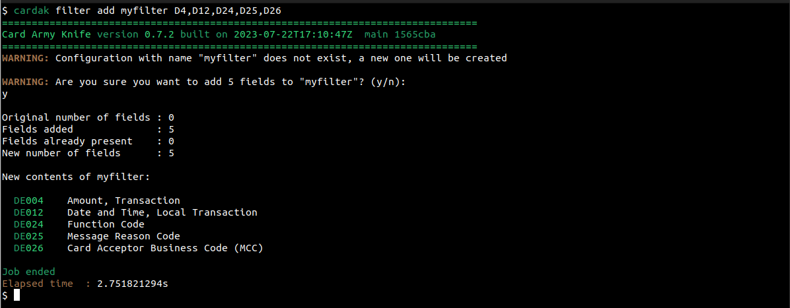Click the "Message Reason Code" description
The height and width of the screenshot is (308, 790).
click(x=124, y=236)
